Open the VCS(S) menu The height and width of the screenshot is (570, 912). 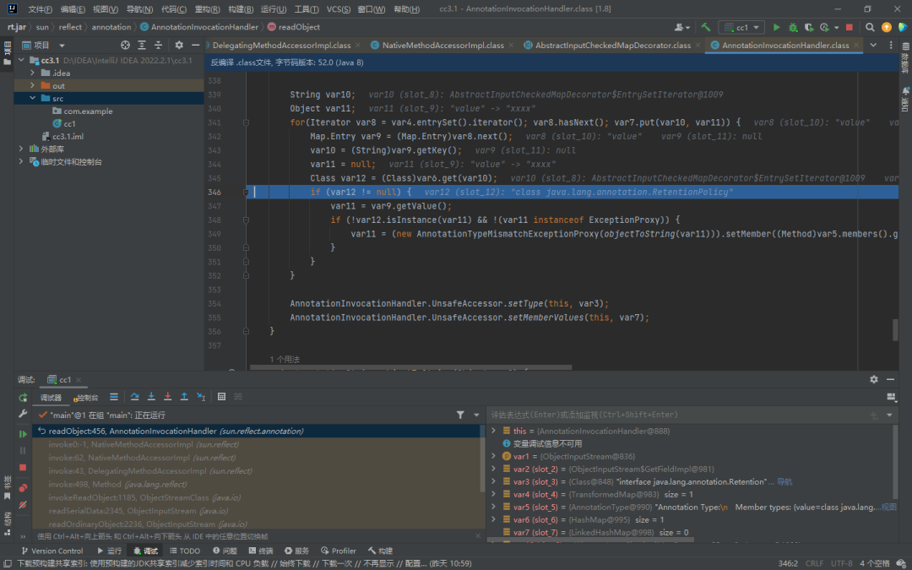click(339, 9)
